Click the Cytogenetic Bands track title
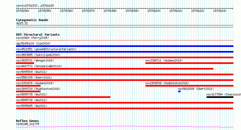The height and width of the screenshot is (130, 241). coord(32,20)
